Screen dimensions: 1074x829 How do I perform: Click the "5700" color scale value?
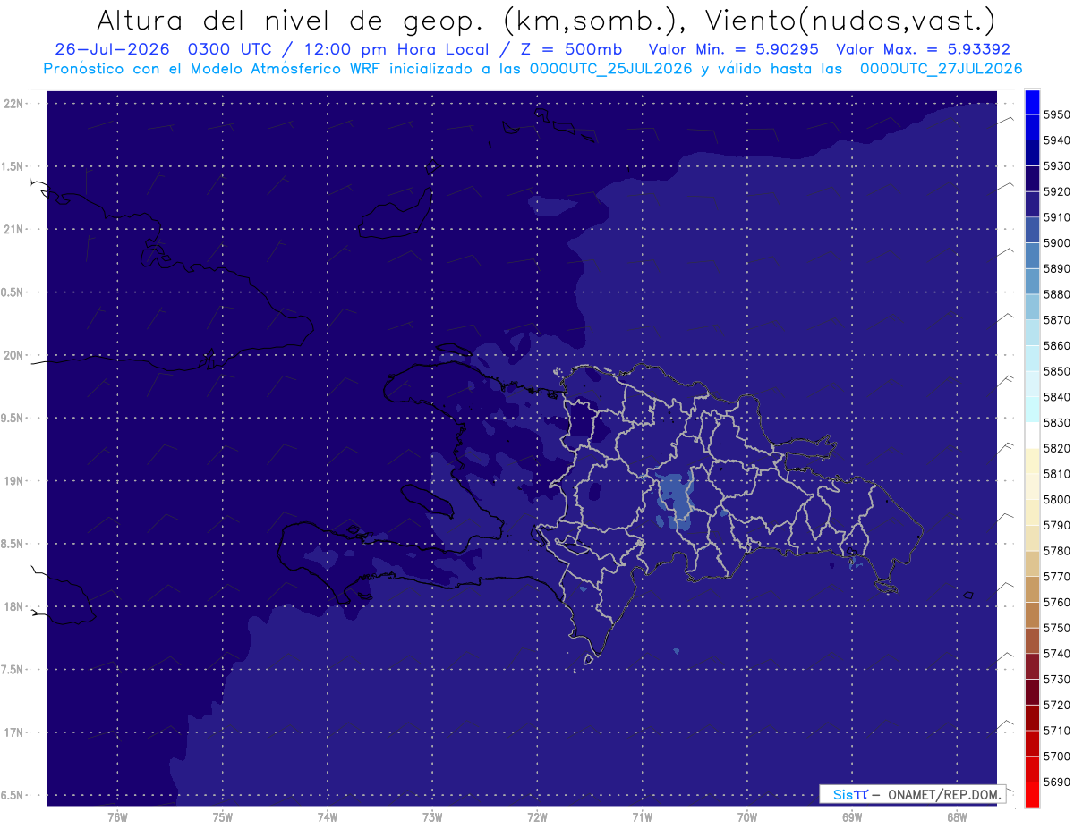click(1057, 757)
